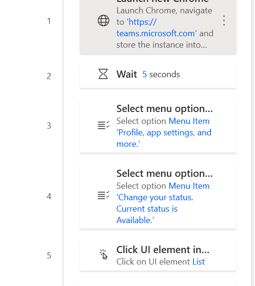Select line number 2 in the flow

49,76
